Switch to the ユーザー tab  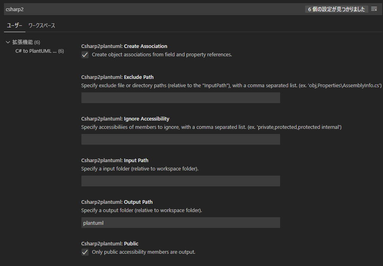tap(14, 26)
